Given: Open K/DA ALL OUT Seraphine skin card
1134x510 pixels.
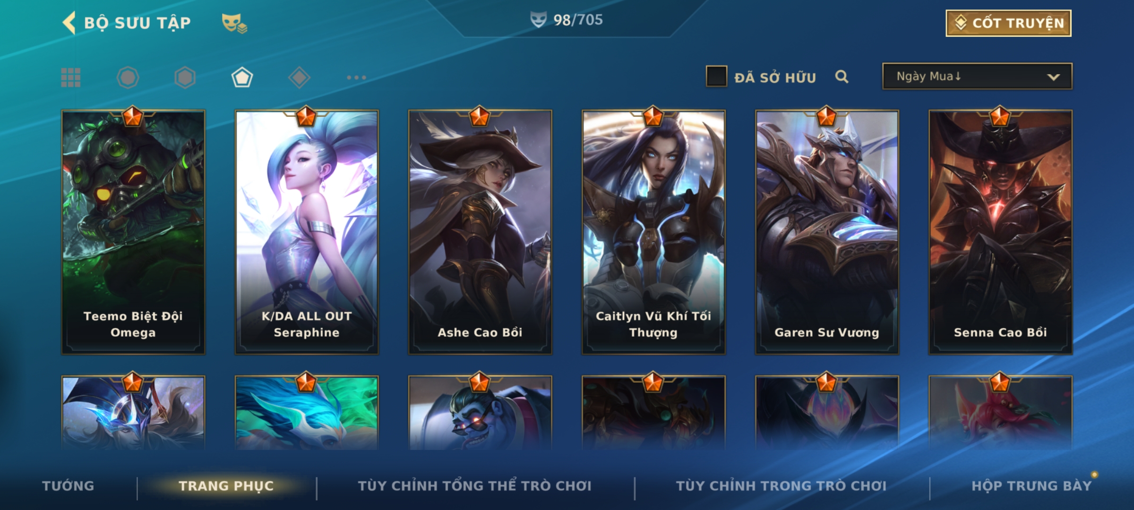Looking at the screenshot, I should click(x=307, y=232).
